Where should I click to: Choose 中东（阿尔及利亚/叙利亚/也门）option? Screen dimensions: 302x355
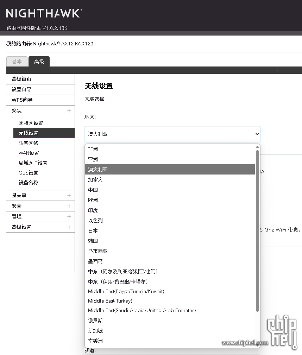[170, 272]
